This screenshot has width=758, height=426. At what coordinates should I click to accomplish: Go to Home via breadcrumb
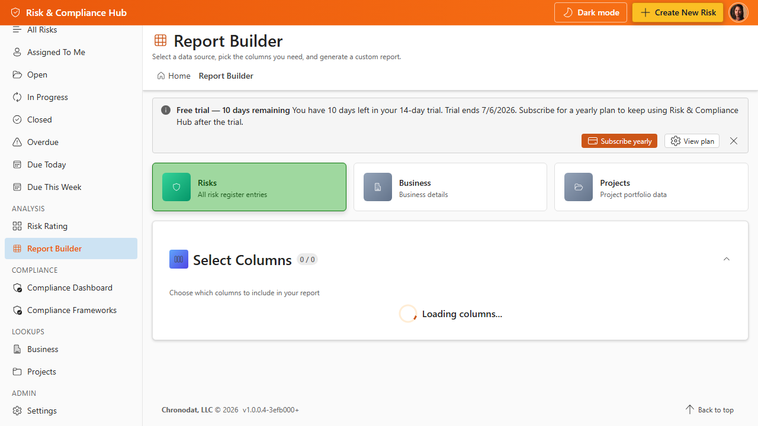click(x=174, y=76)
